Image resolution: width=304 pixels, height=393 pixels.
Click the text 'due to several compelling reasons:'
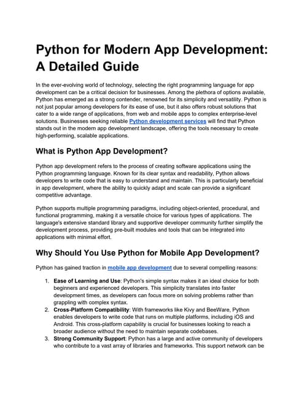click(x=216, y=268)
